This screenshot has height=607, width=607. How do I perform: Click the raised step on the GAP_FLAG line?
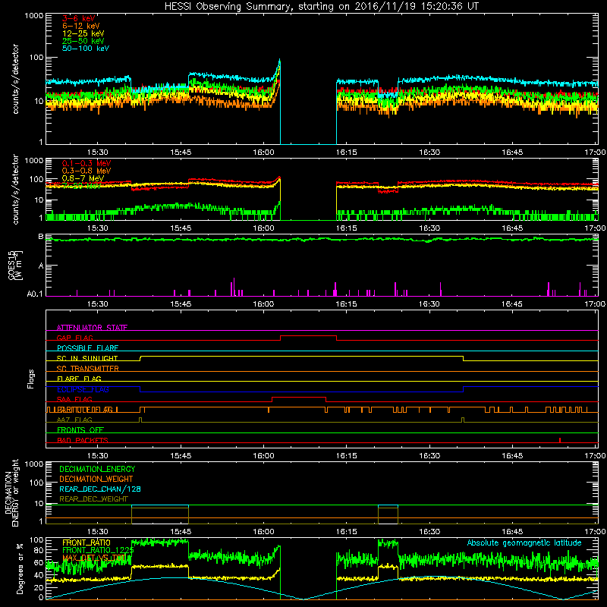308,335
